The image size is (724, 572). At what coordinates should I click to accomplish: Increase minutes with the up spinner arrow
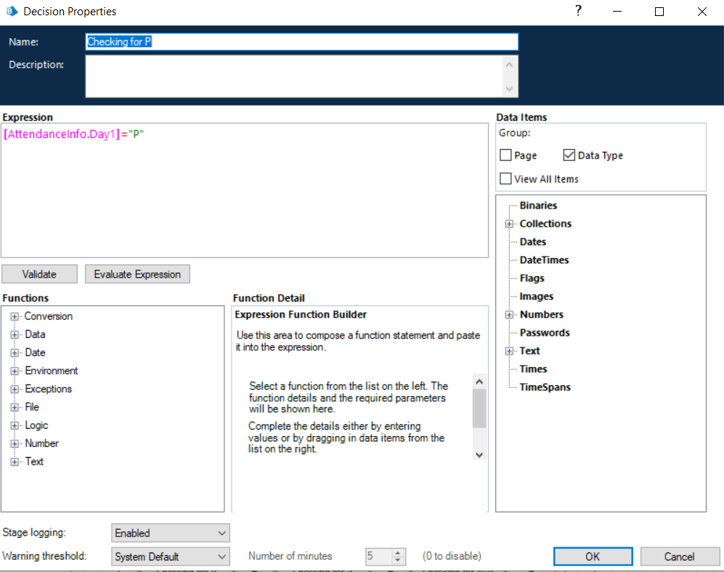point(398,552)
